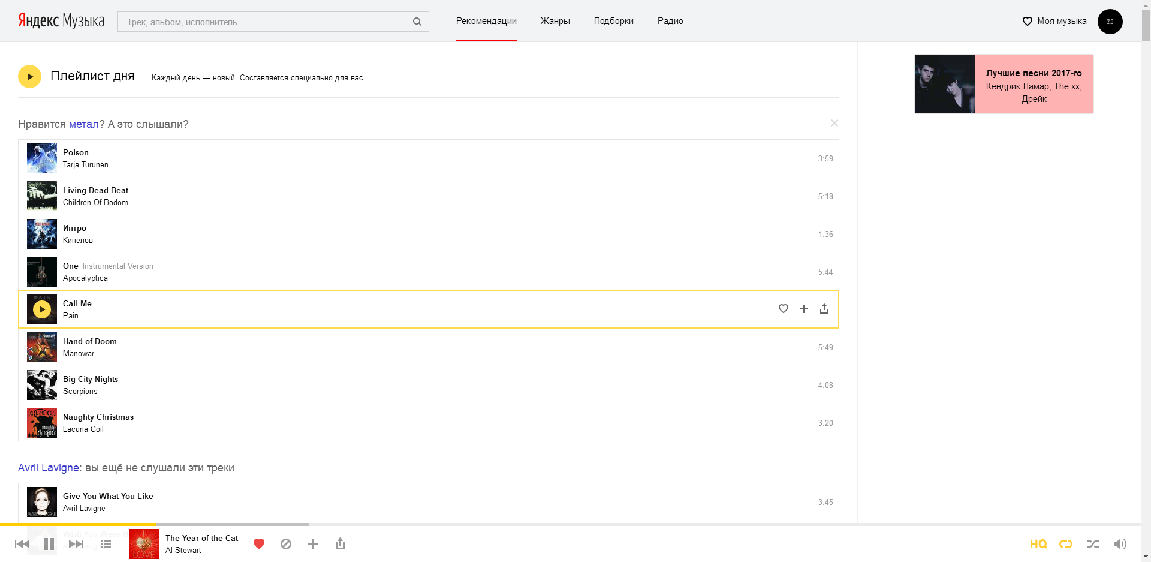Image resolution: width=1151 pixels, height=562 pixels.
Task: Open the Avril Lavigne heading link
Action: click(x=49, y=468)
